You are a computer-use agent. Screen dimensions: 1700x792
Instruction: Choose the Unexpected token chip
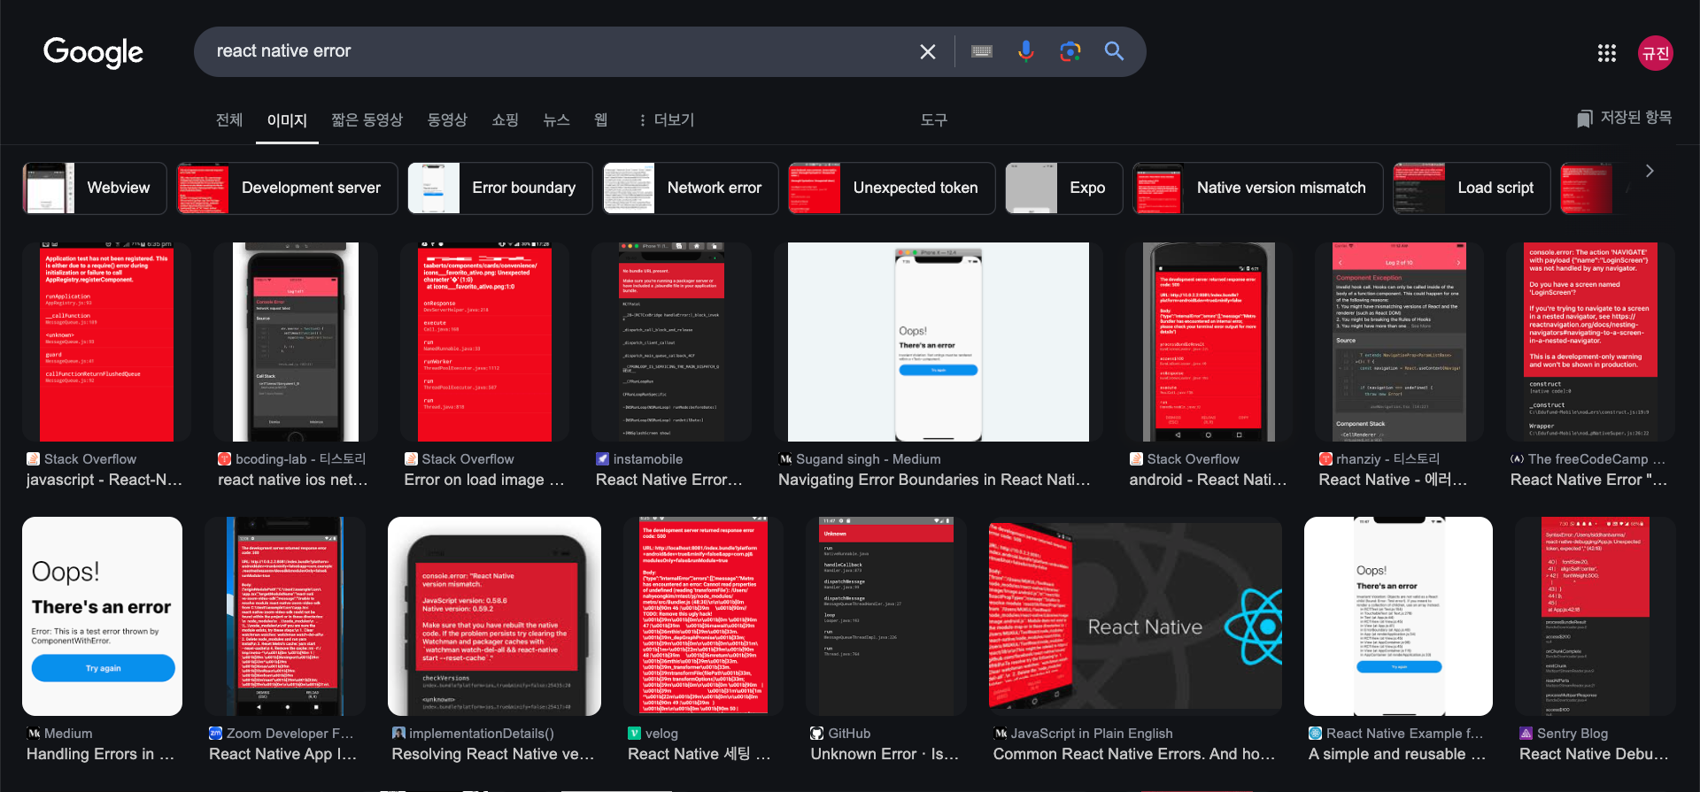[x=892, y=188]
